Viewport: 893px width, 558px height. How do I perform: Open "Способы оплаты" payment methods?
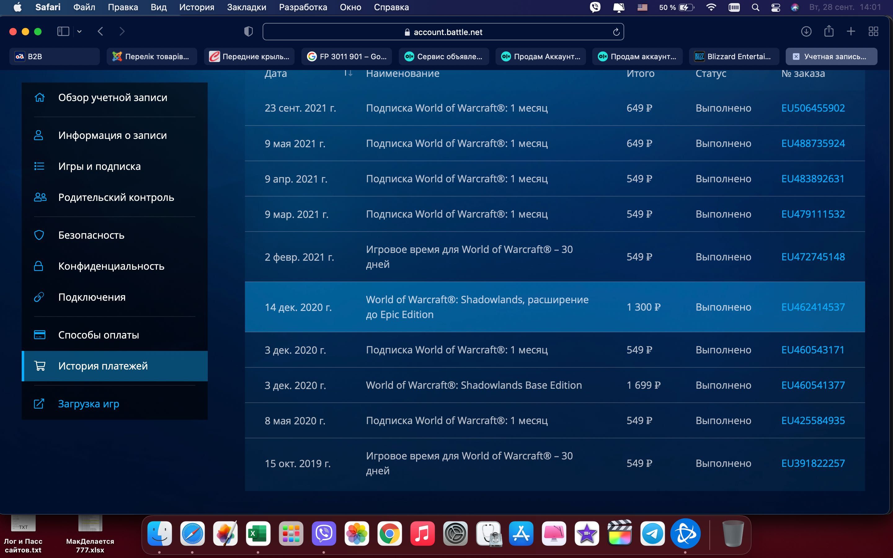[114, 335]
